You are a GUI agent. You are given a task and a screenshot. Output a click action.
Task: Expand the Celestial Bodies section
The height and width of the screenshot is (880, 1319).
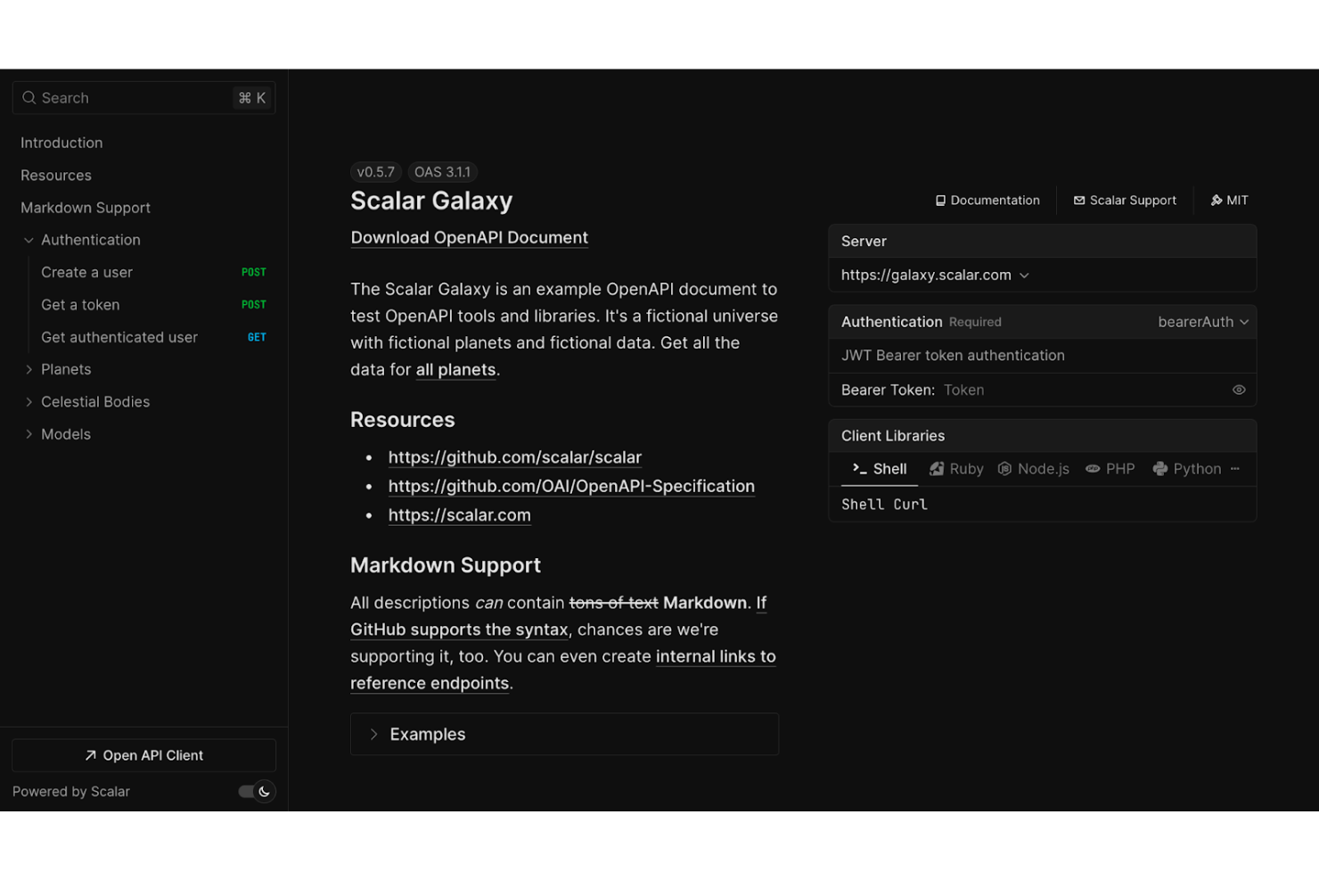(x=29, y=401)
